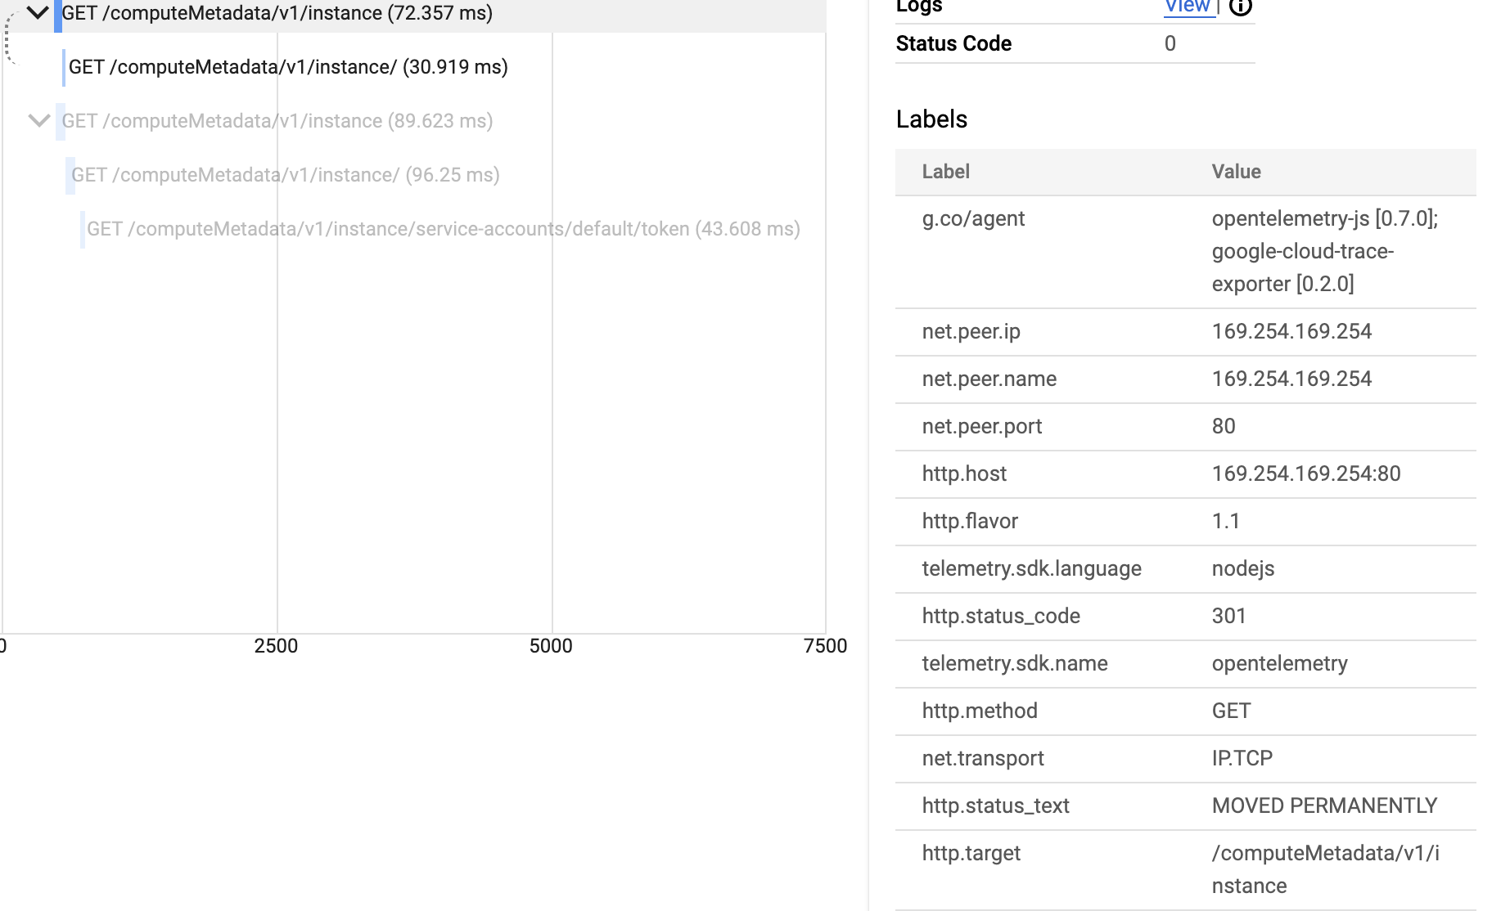Click the g.co/agent label

(973, 219)
